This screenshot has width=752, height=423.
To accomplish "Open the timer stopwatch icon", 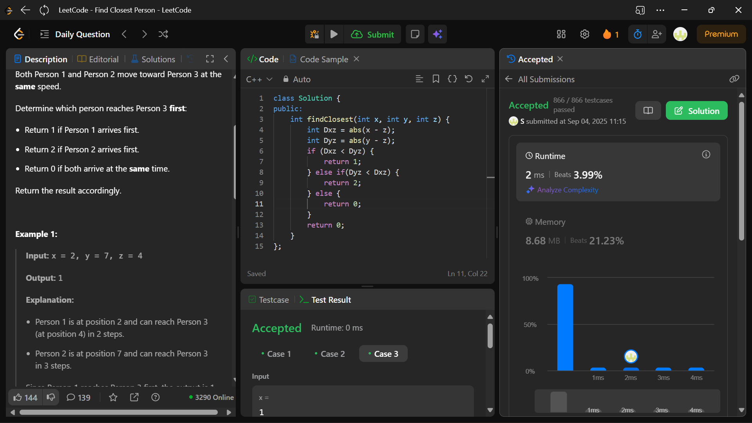I will [x=638, y=34].
